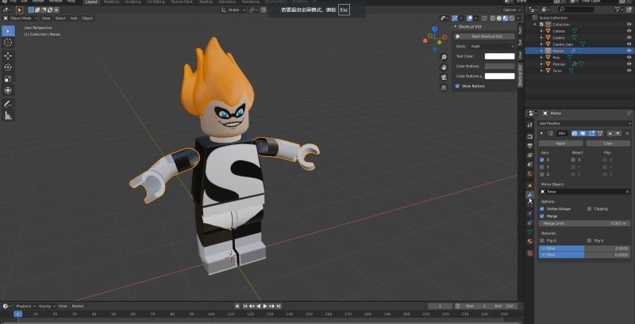Toggle Mirror modifier edit mode icon
This screenshot has height=324, width=635.
point(591,133)
